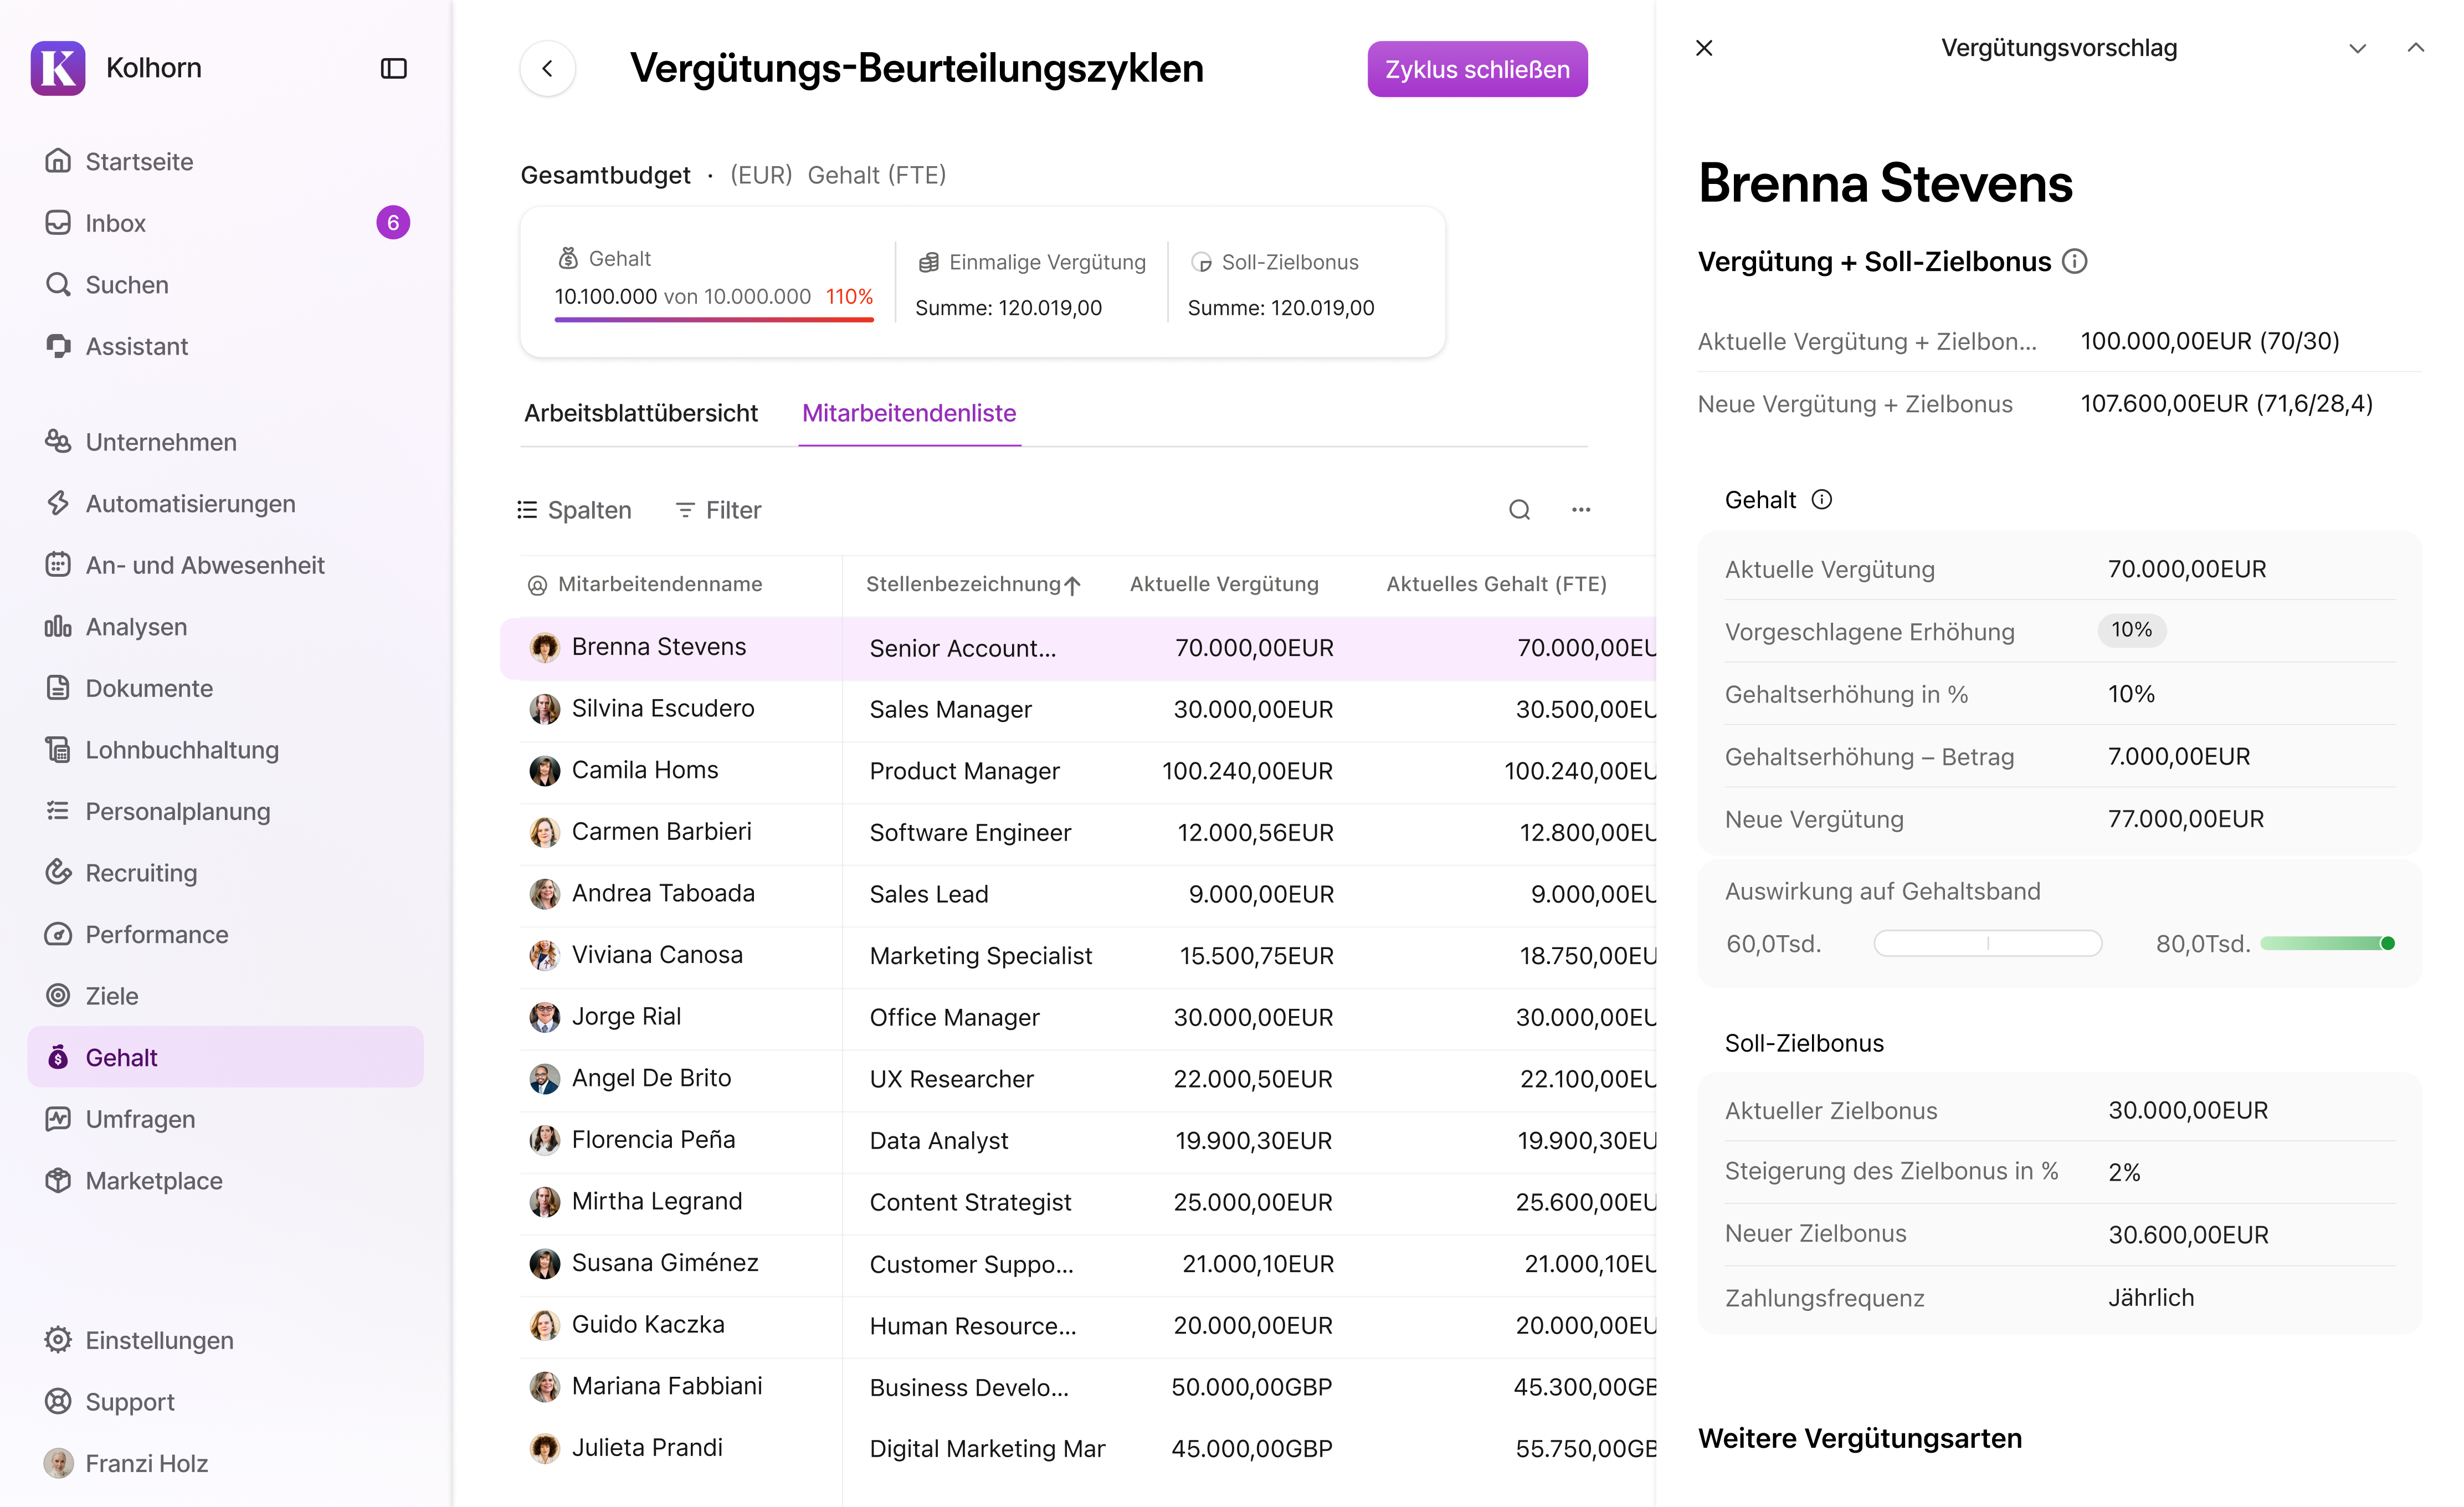Viewport: 2464px width, 1507px height.
Task: Switch to Arbeitsblattübersicht tab
Action: 640,413
